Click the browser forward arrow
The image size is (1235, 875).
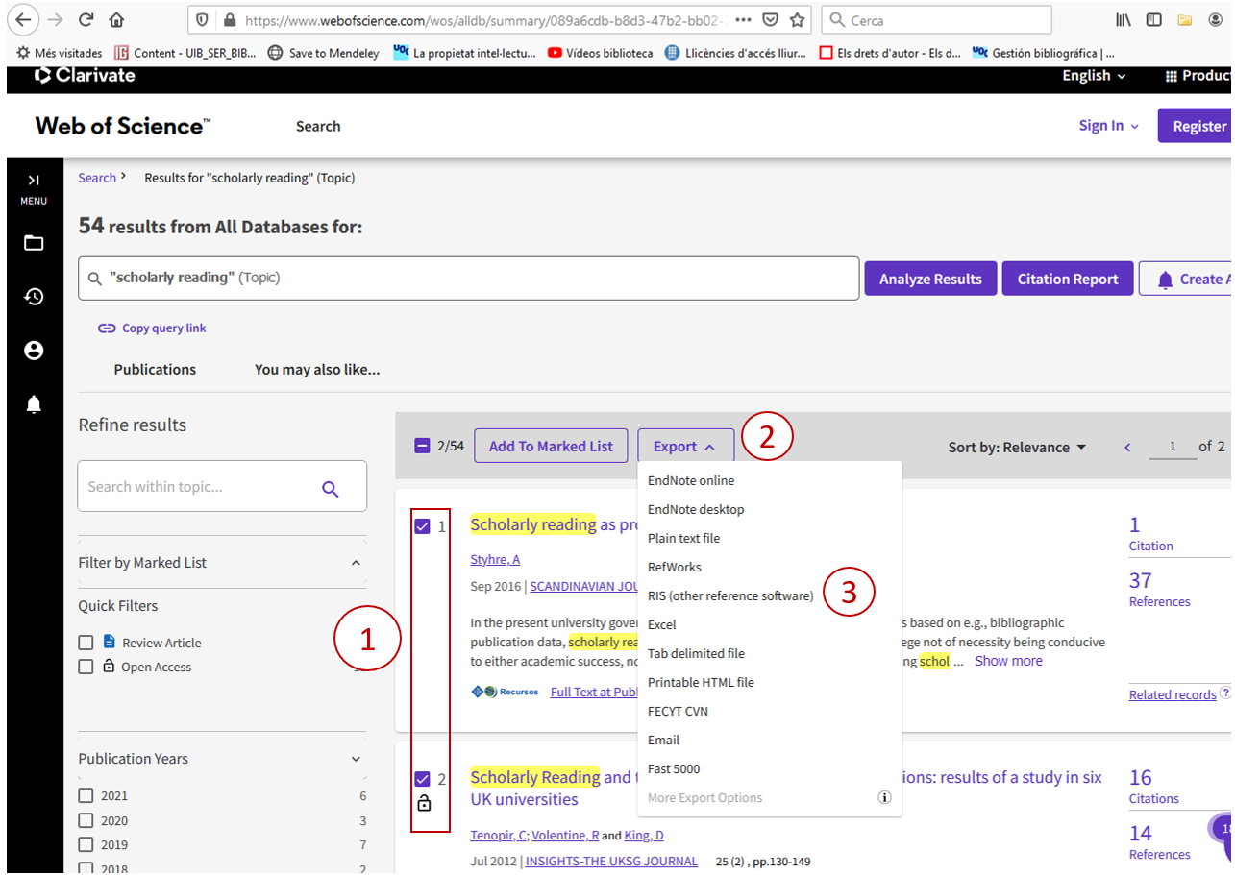pyautogui.click(x=55, y=19)
